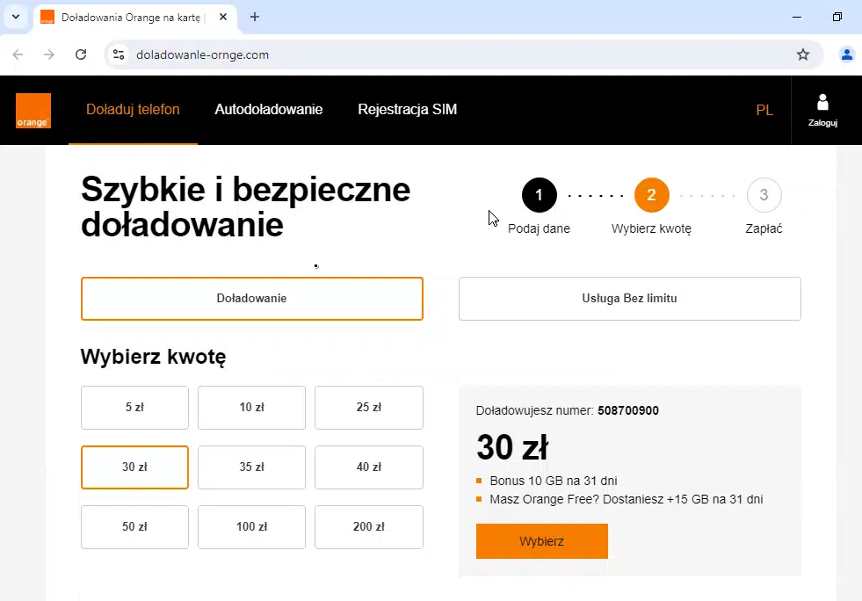Click the Orange logo in header
862x601 pixels.
[x=33, y=111]
